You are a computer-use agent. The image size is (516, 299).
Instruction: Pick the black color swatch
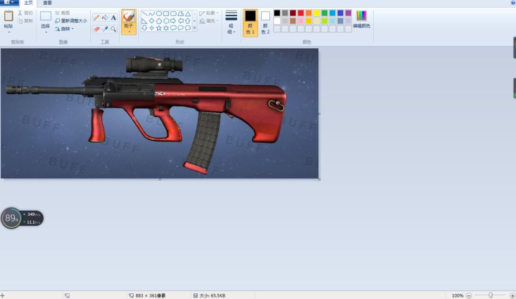277,13
